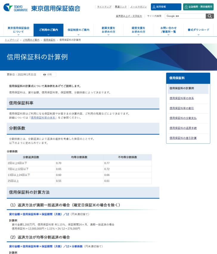
Task: Open the 金融機関・関係機関用 button
Action: pos(198,7)
